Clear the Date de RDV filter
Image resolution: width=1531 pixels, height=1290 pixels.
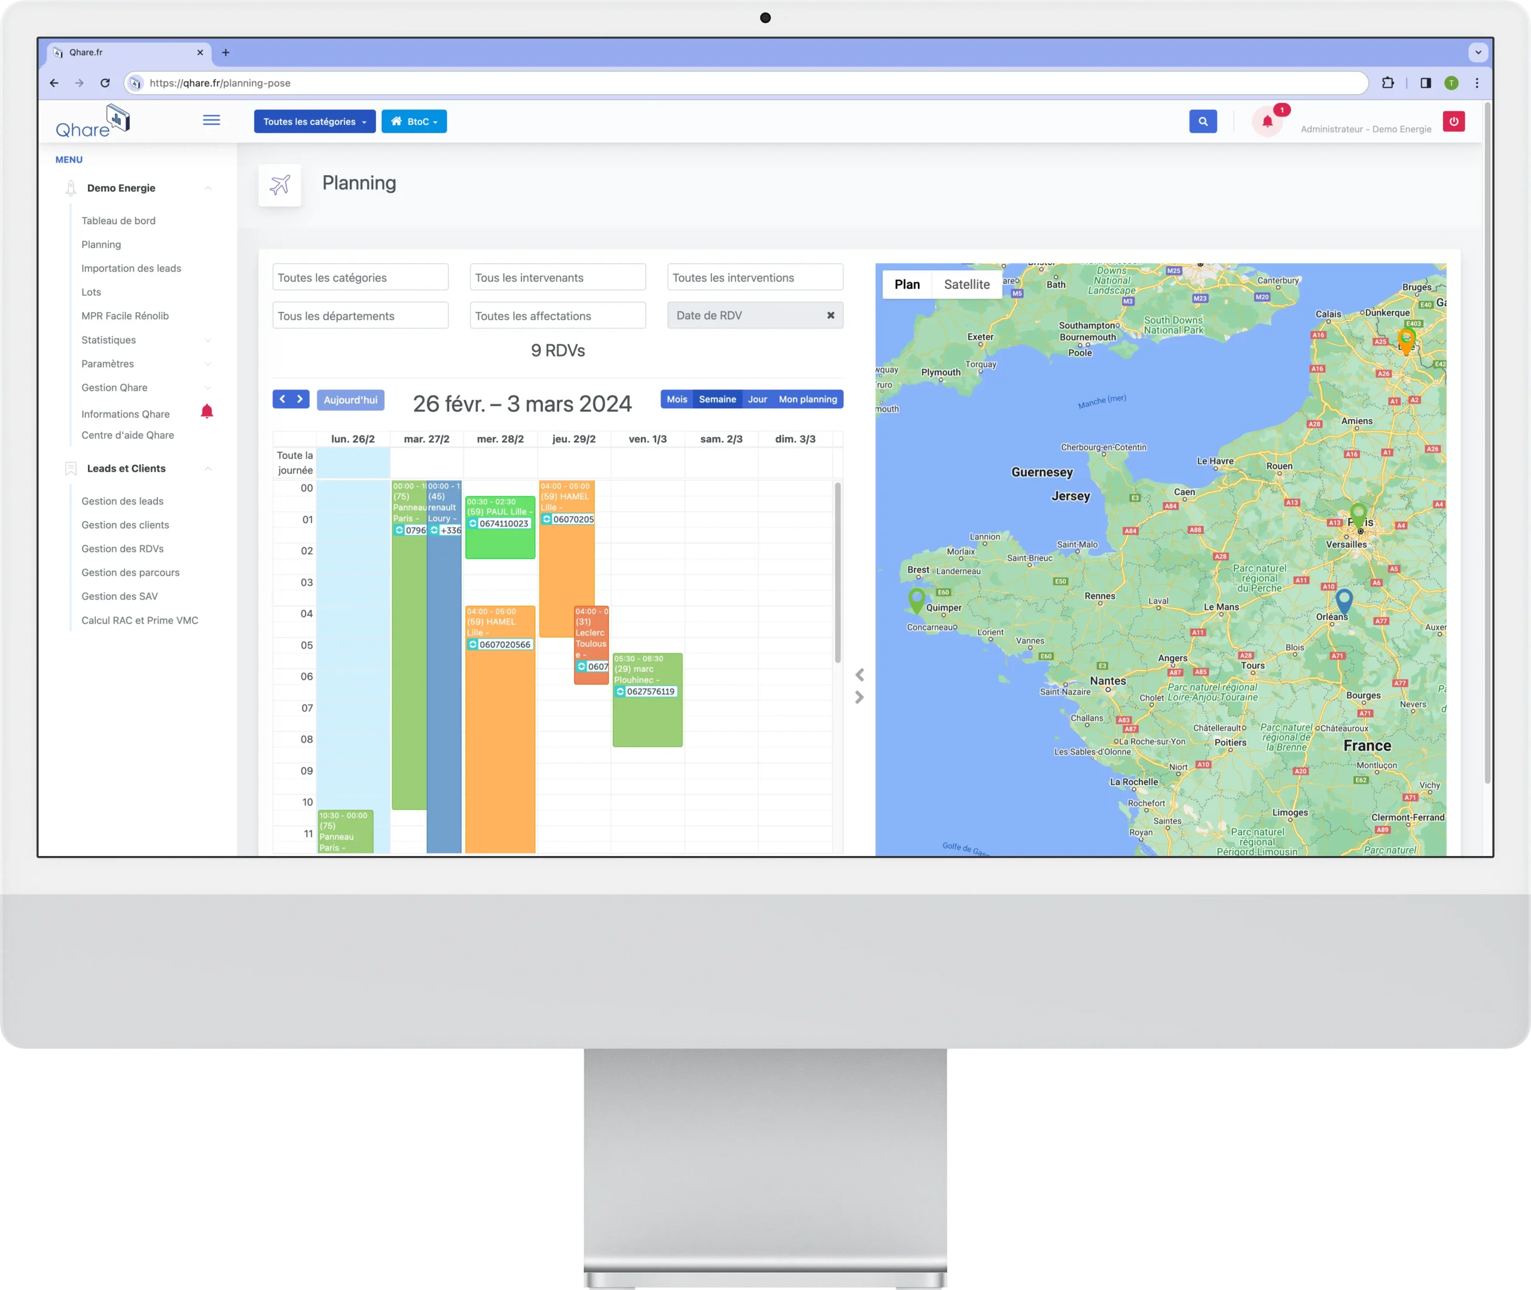click(830, 315)
